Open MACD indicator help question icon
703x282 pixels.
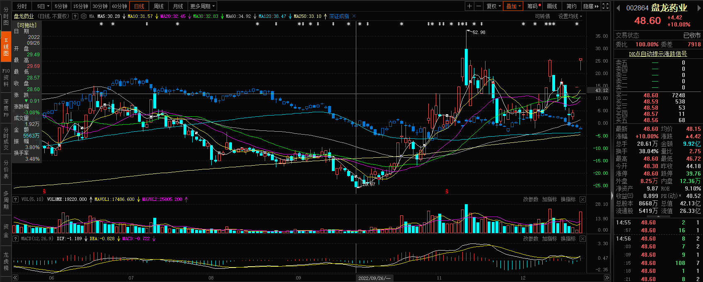coord(16,239)
